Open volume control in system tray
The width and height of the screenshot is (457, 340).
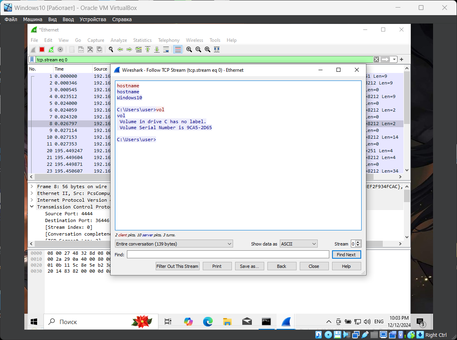[x=367, y=322]
